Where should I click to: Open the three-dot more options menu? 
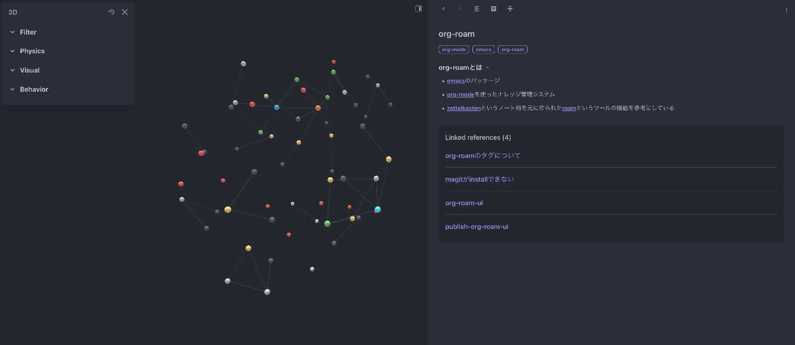coord(786,10)
